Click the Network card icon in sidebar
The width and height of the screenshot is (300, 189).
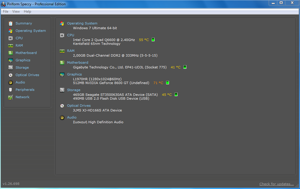coord(11,97)
